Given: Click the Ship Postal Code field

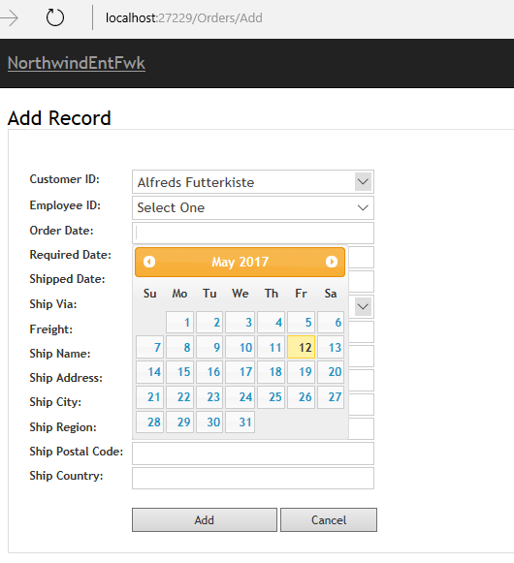Looking at the screenshot, I should coord(253,454).
